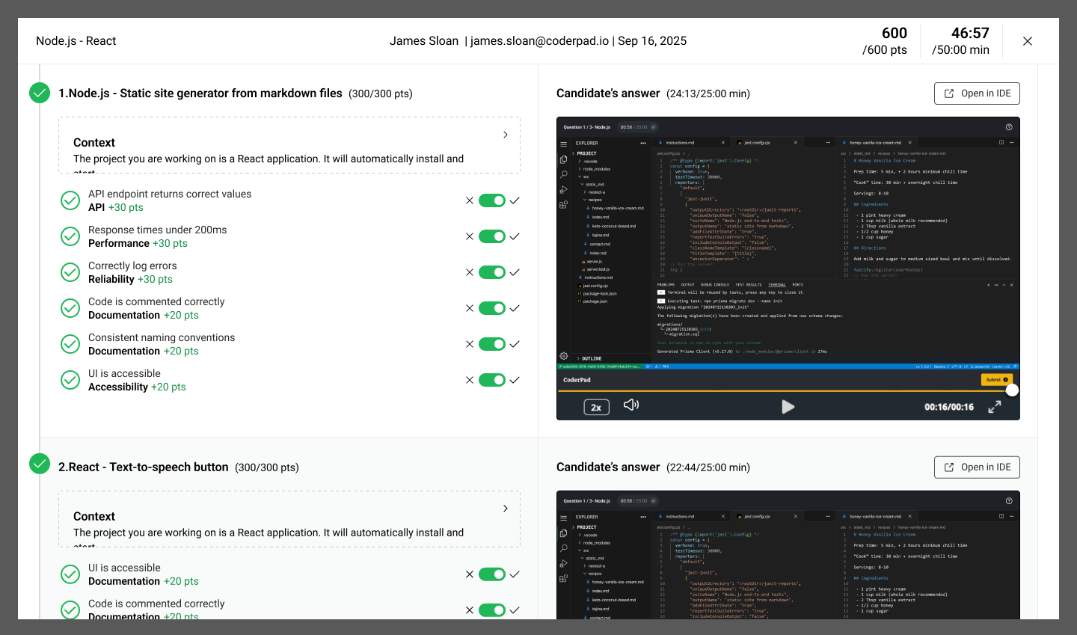This screenshot has height=635, width=1077.
Task: Click the checkmark beside the Consistent naming conventions toggle
Action: (x=515, y=344)
